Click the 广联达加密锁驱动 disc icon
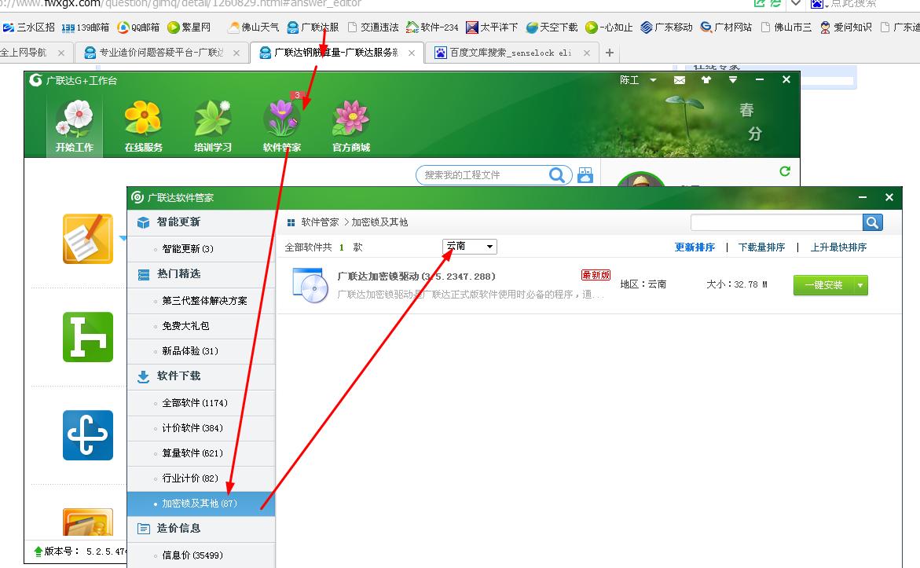The image size is (920, 568). pyautogui.click(x=310, y=285)
